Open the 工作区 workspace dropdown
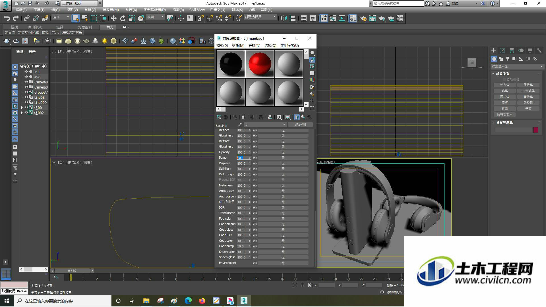Viewport: 546px width, 307px height. click(x=79, y=3)
